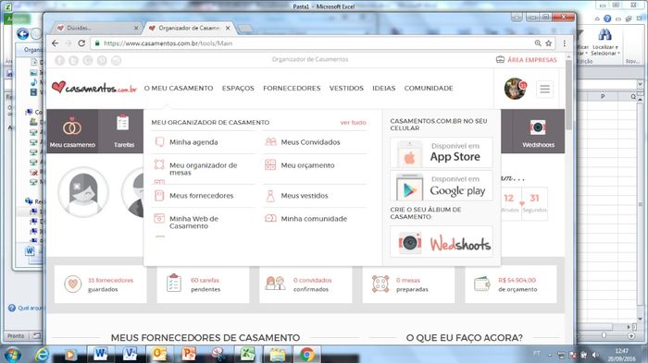Click the Windows Start button

pyautogui.click(x=12, y=355)
